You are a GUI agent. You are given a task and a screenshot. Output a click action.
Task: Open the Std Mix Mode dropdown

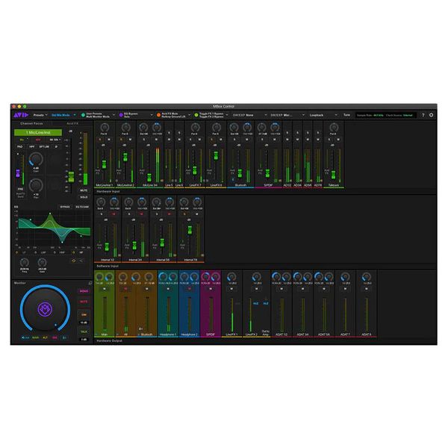[x=63, y=115]
